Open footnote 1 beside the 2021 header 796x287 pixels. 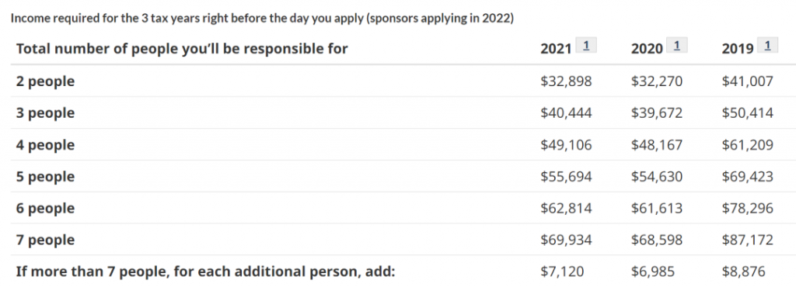pos(586,46)
